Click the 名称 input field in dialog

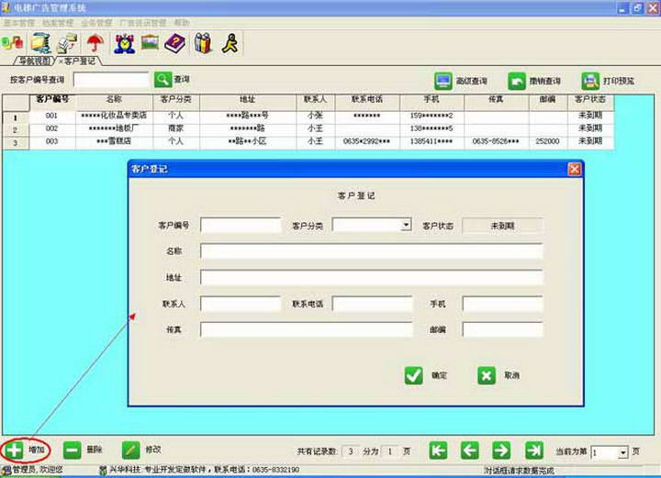pos(372,251)
